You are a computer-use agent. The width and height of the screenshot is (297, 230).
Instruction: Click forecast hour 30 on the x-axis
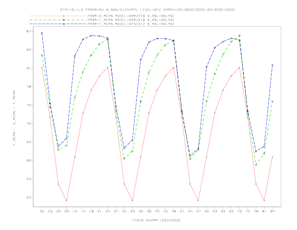click(x=124, y=211)
